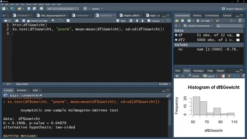Print the current file

pyautogui.click(x=41, y=8)
